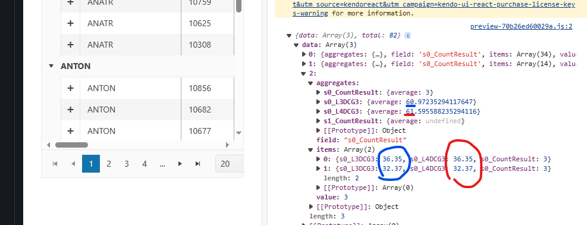Click the info badge next to total: 82
587x225 pixels.
click(407, 36)
